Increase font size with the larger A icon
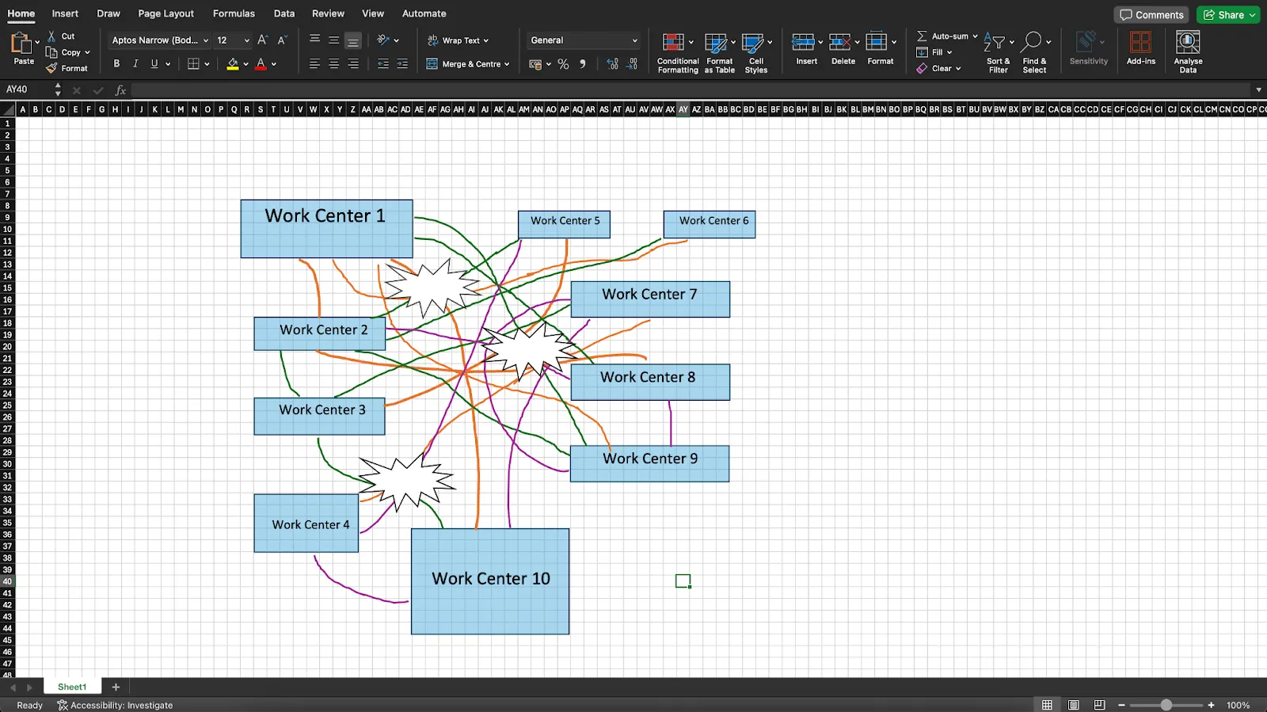Screen dimensions: 1267x712 [x=263, y=40]
